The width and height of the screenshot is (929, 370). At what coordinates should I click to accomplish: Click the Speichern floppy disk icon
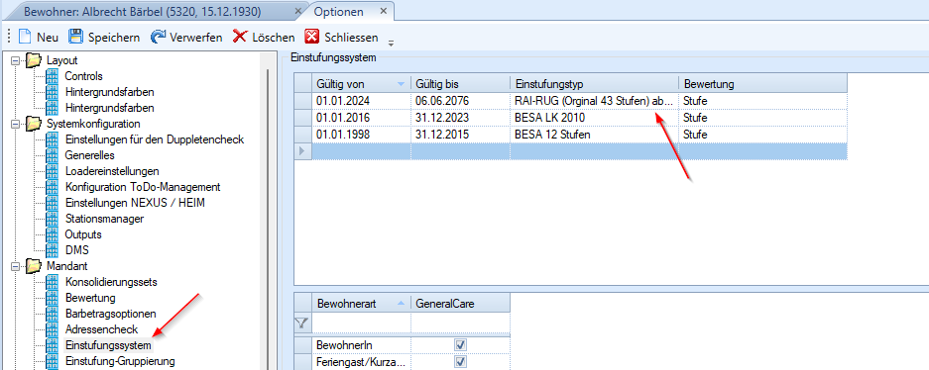[75, 38]
